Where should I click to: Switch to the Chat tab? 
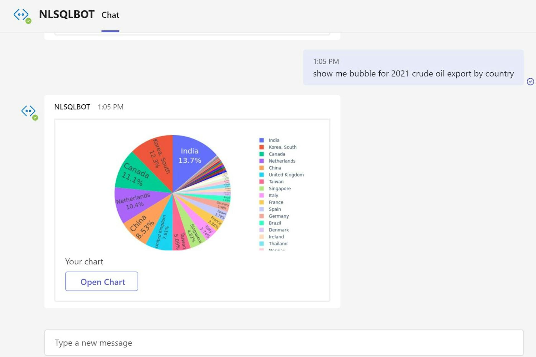pos(110,15)
